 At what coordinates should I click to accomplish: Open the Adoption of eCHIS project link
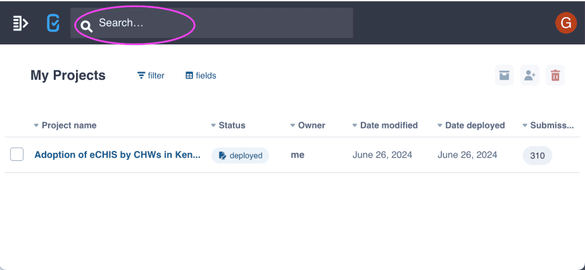[x=118, y=155]
